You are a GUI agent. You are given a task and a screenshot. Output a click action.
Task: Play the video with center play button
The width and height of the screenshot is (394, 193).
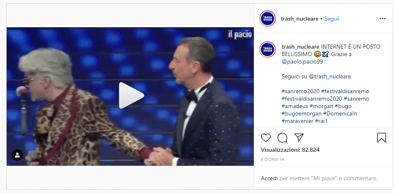pyautogui.click(x=131, y=96)
